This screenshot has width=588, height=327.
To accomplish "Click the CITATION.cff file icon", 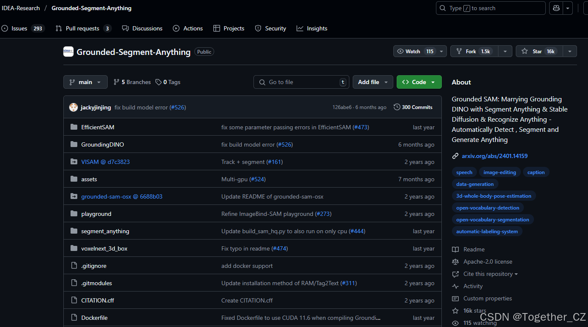I will click(74, 300).
